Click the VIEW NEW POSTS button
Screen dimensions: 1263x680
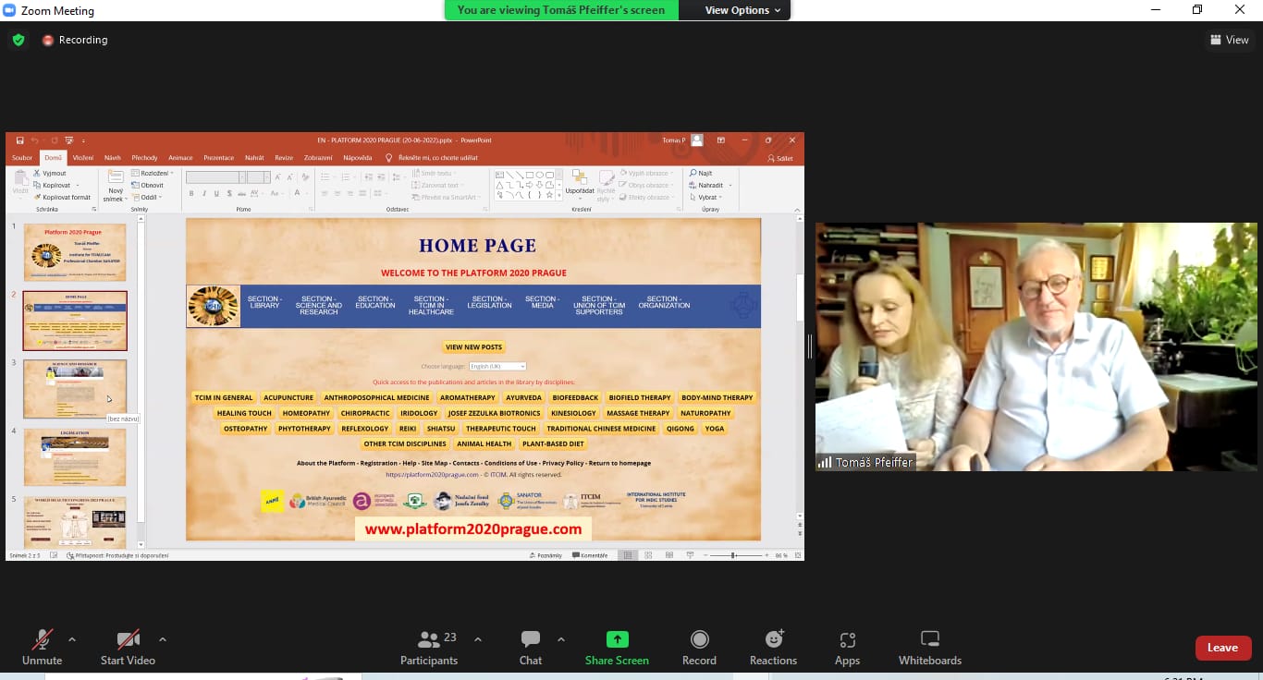[x=473, y=347]
